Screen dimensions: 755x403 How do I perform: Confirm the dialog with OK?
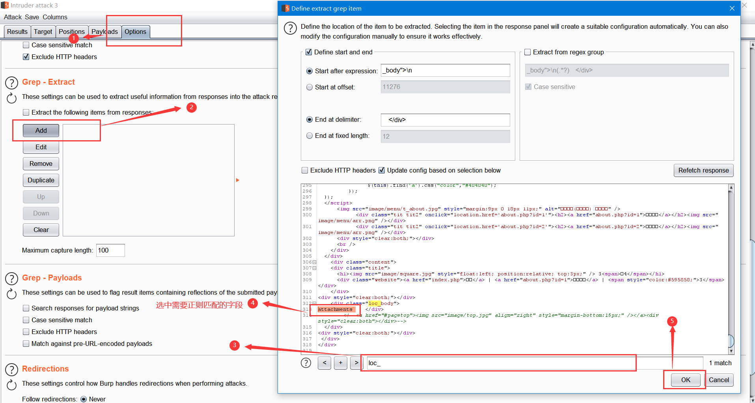click(686, 380)
